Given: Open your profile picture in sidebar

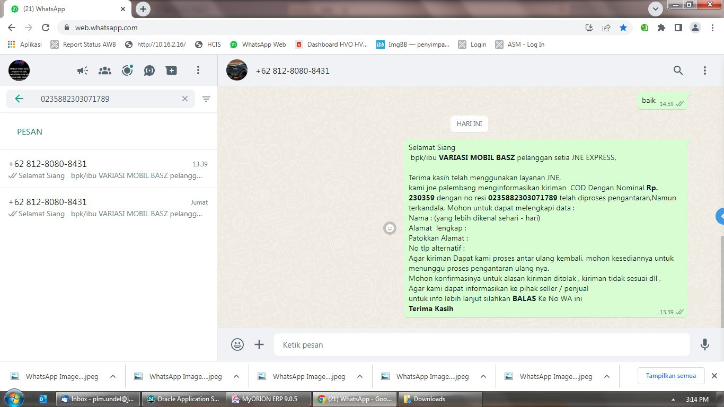Looking at the screenshot, I should pyautogui.click(x=19, y=70).
